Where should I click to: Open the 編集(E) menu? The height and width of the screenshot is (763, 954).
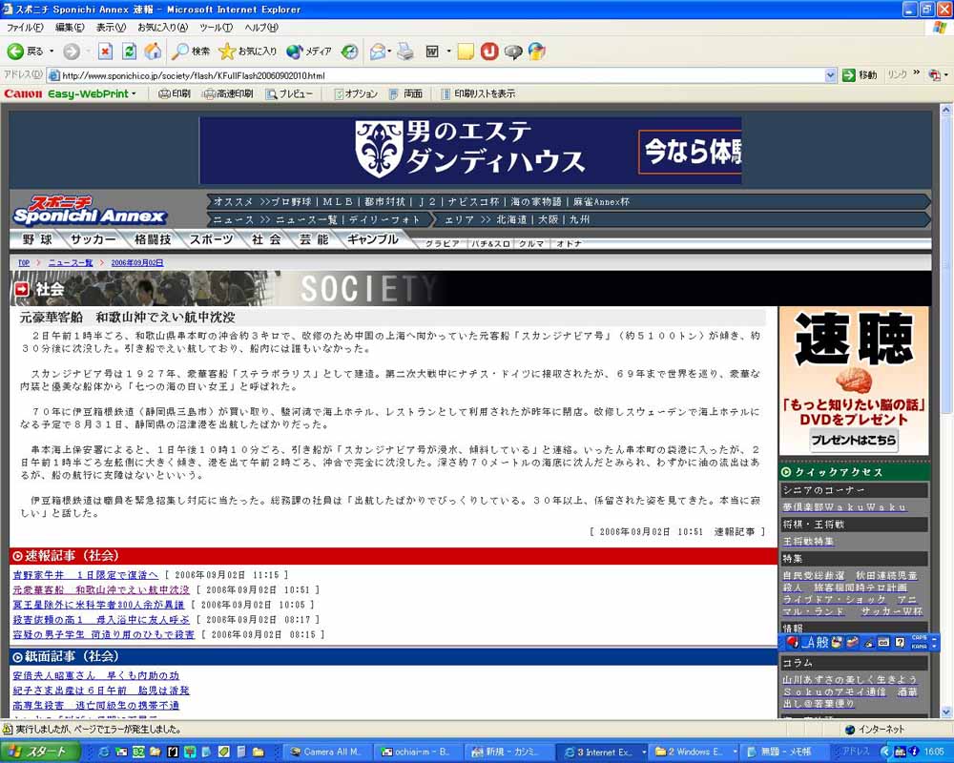pos(70,28)
